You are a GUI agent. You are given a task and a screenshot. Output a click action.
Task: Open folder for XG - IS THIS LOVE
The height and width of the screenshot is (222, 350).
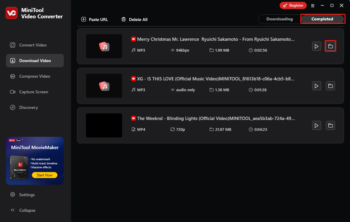click(x=330, y=86)
